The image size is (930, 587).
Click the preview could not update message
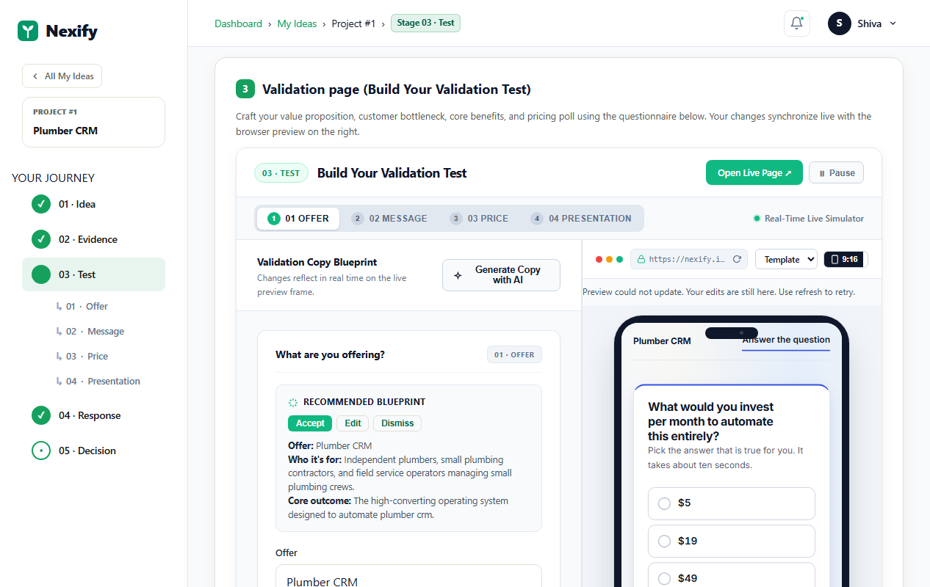pos(718,292)
